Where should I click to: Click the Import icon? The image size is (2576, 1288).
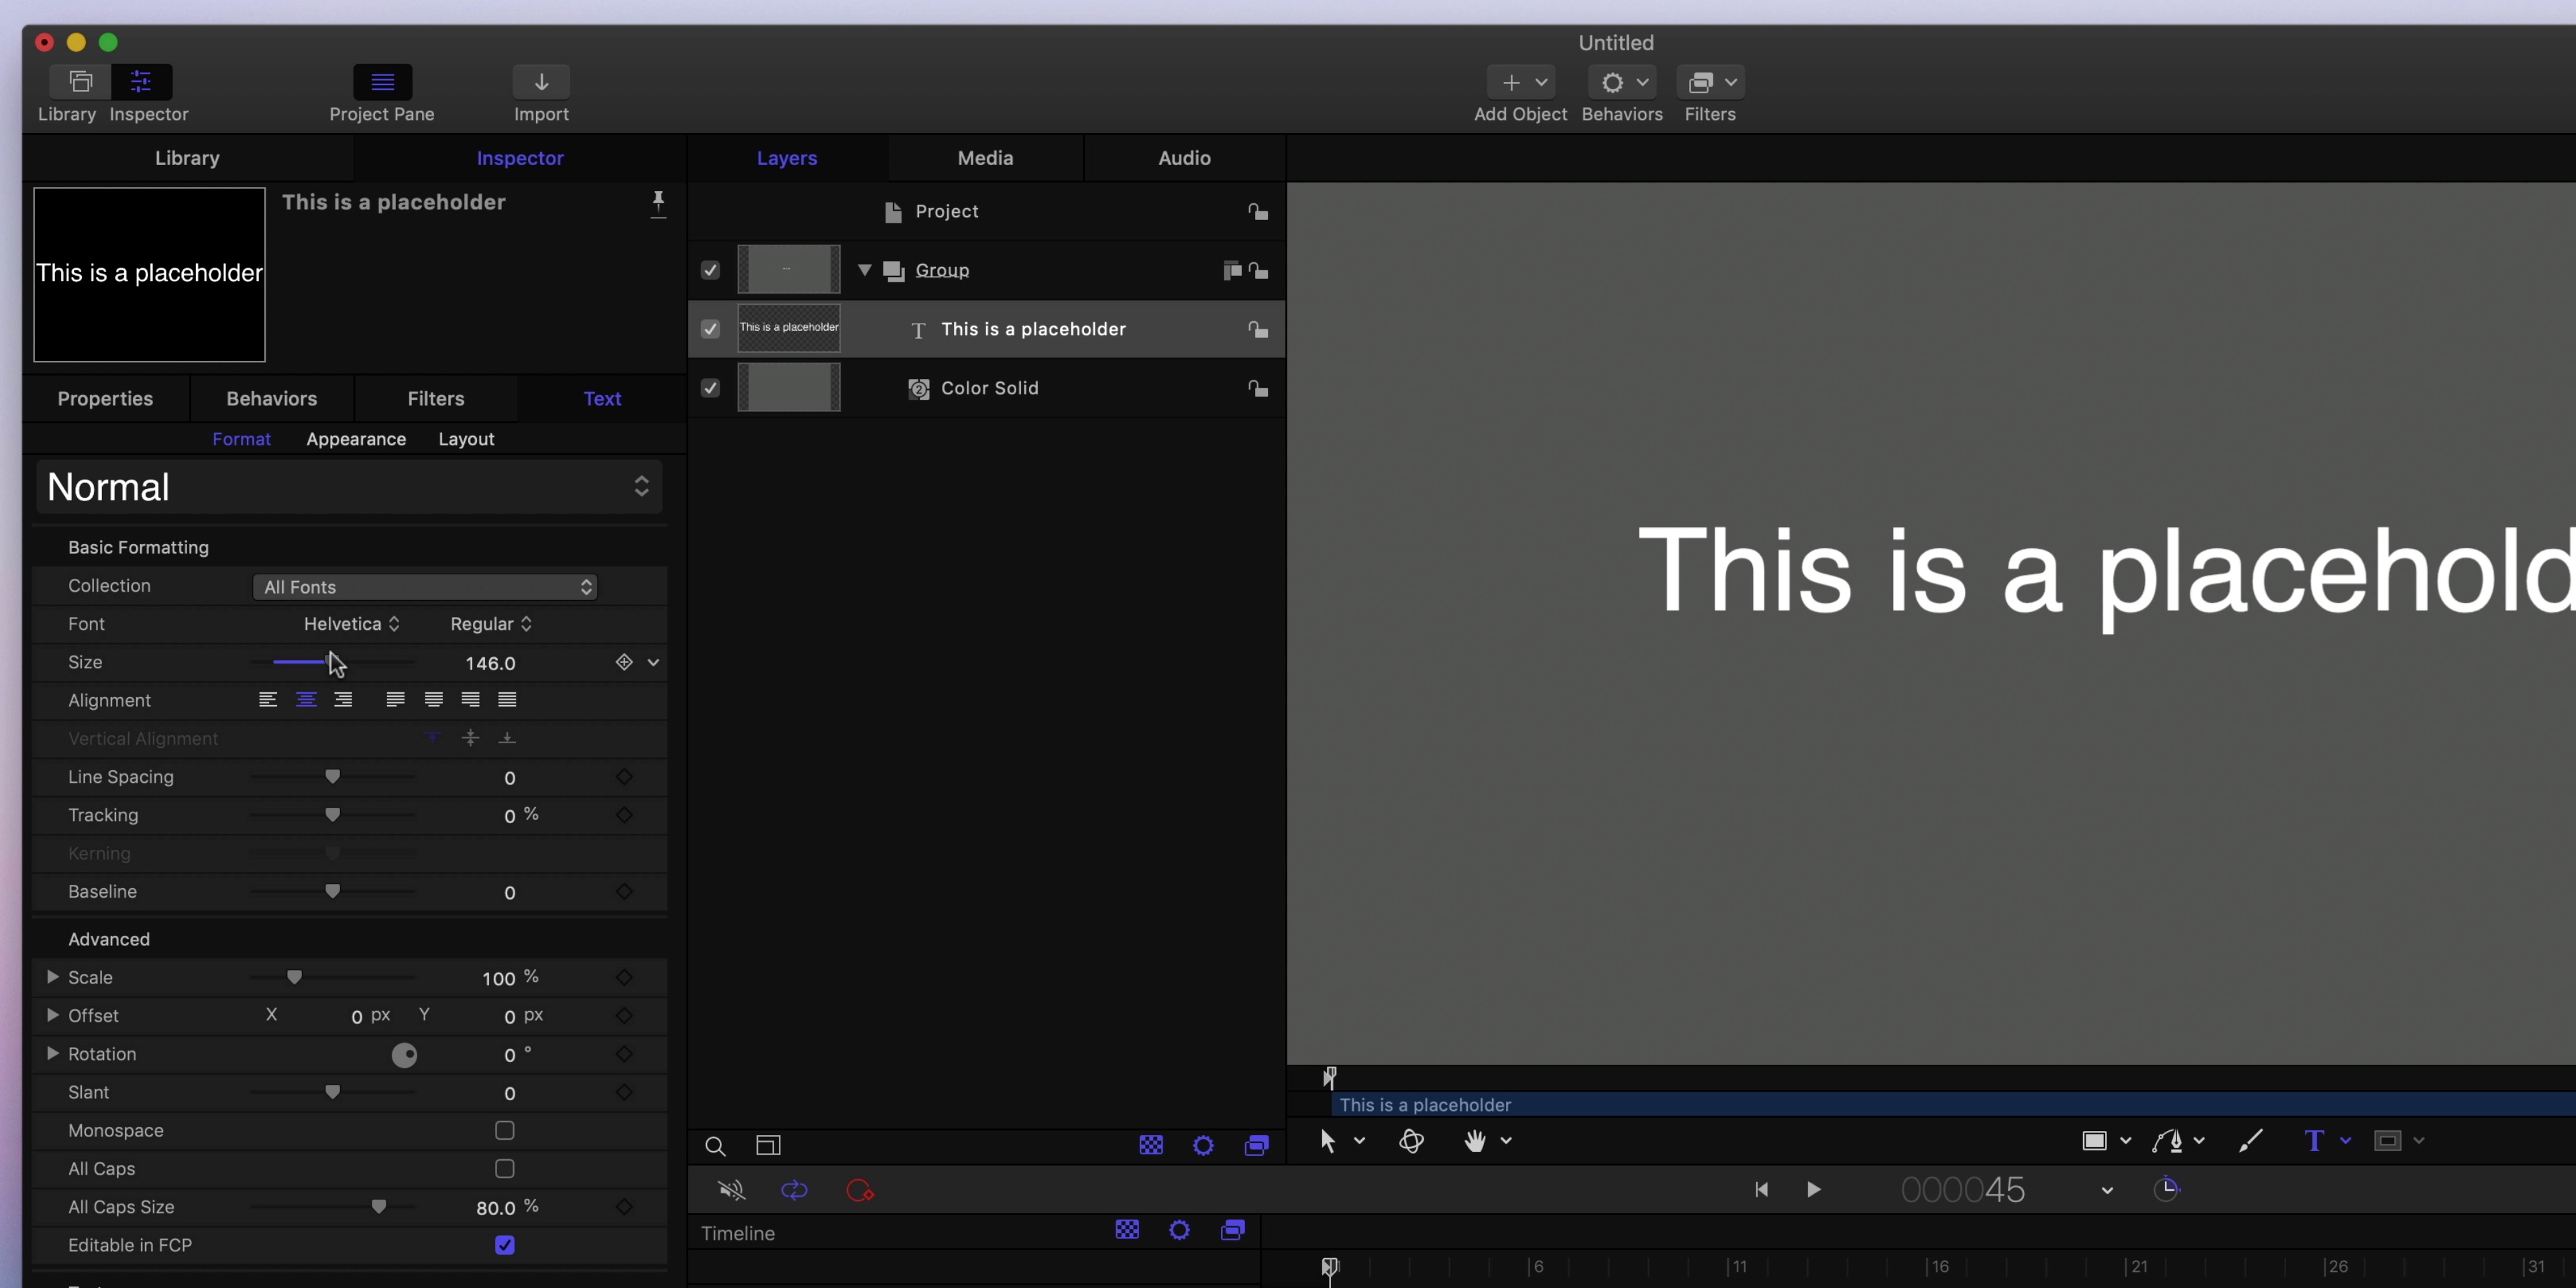[x=541, y=82]
